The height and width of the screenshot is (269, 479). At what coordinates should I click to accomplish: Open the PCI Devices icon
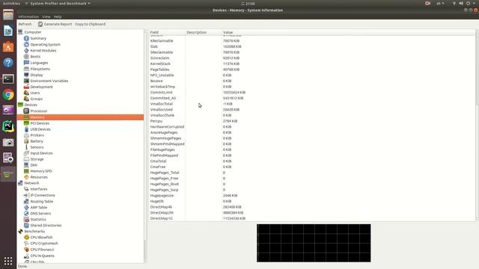[26, 123]
